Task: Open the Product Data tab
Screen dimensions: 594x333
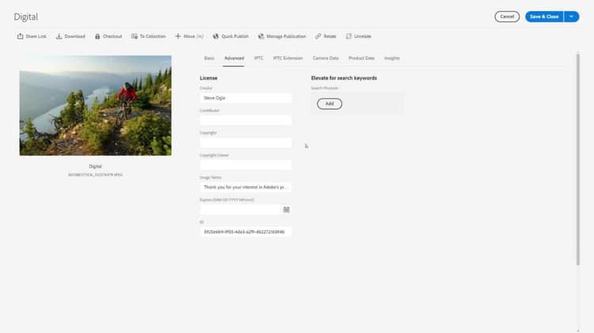Action: pyautogui.click(x=361, y=59)
